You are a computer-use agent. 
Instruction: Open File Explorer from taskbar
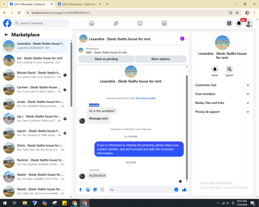point(25,203)
